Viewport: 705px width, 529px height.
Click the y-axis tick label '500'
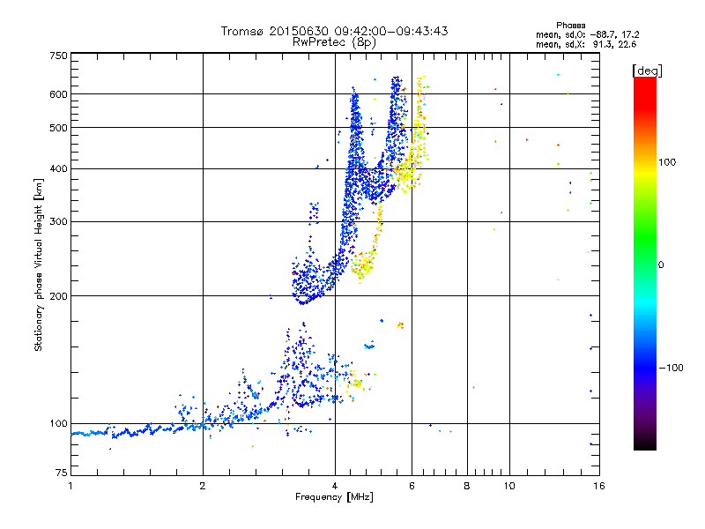click(x=58, y=128)
